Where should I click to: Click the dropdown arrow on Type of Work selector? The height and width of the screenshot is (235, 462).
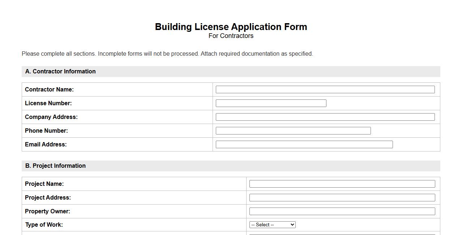[292, 225]
